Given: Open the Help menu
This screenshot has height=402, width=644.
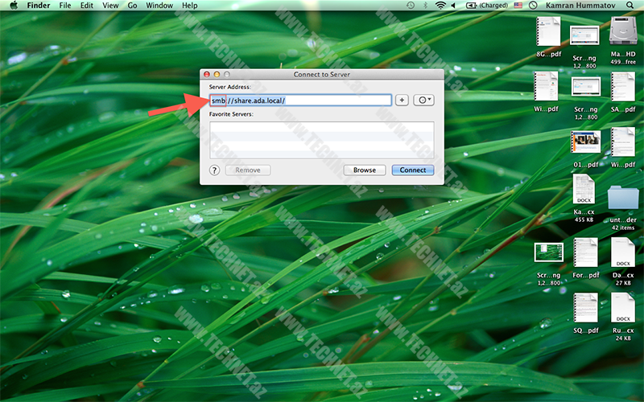Looking at the screenshot, I should pos(190,6).
